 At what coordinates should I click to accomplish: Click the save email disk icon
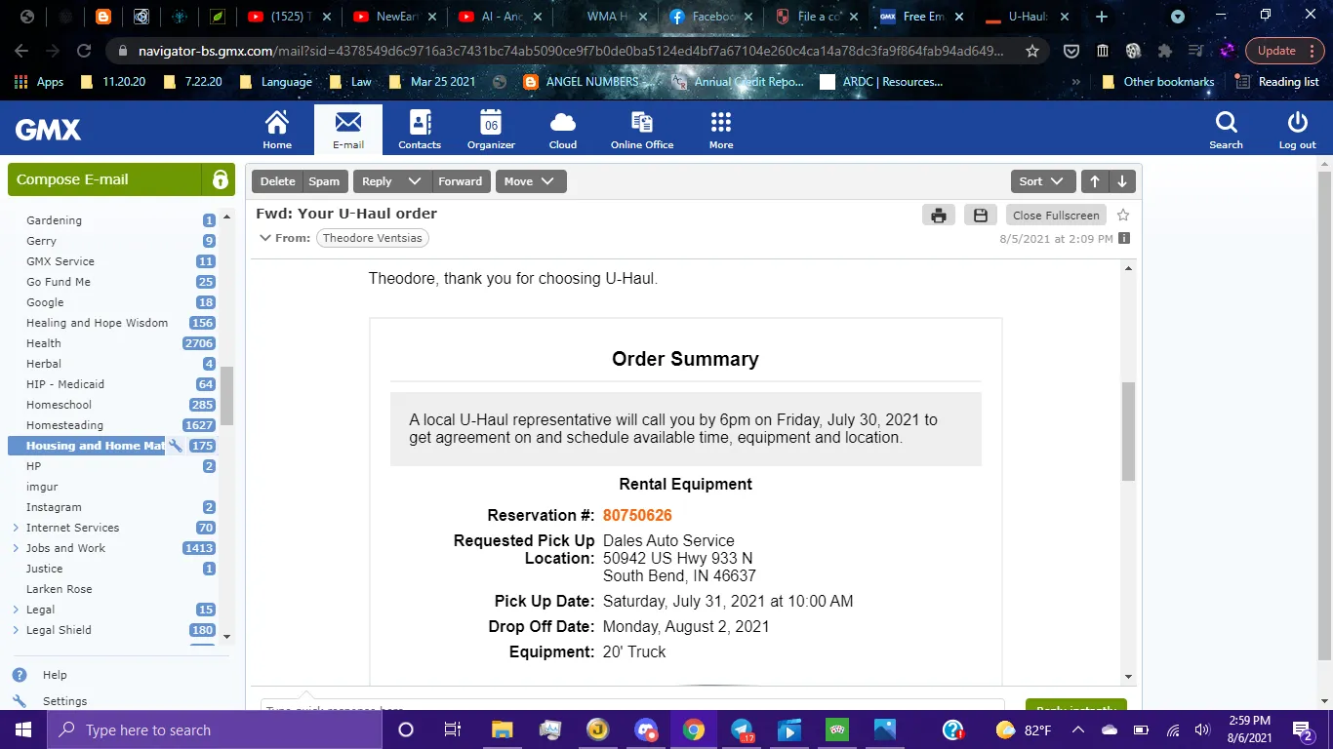click(981, 216)
